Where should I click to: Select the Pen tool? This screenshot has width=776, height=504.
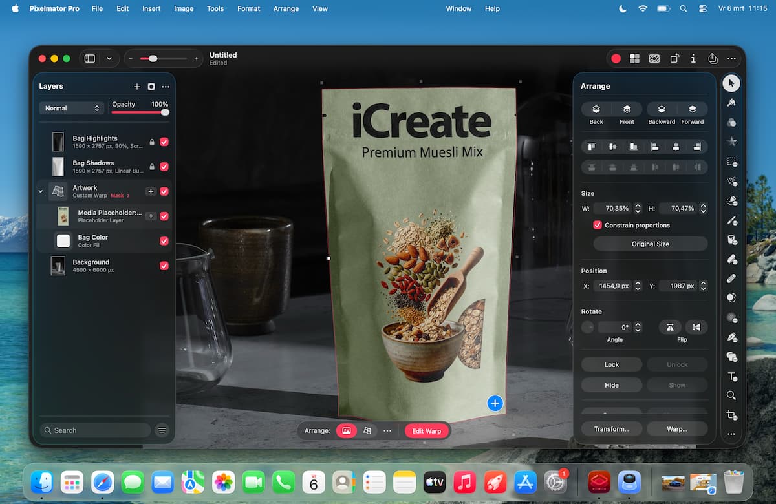[x=731, y=337]
